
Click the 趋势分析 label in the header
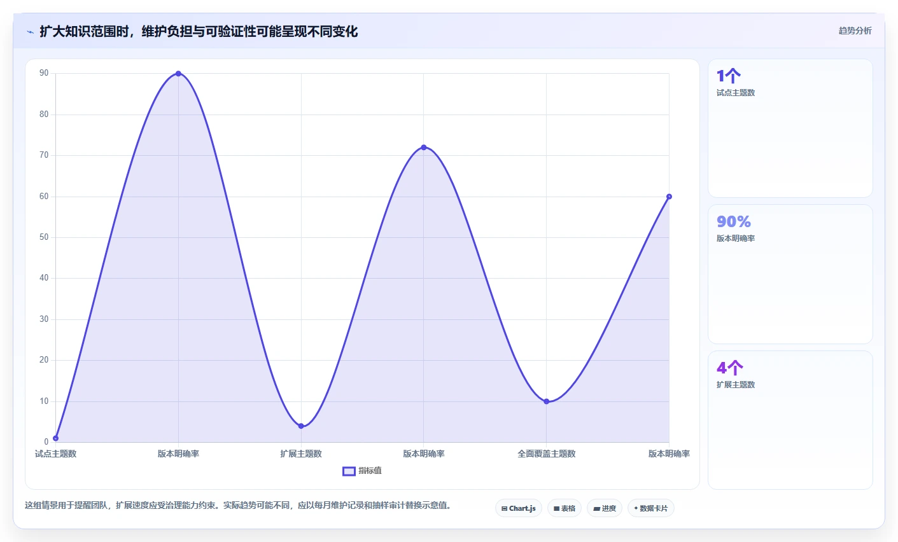[x=855, y=31]
